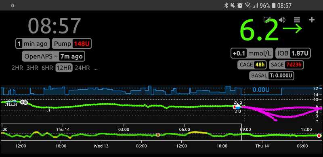Image resolution: width=323 pixels, height=157 pixels.
Task: Open the OpenAPS 7m ago pill
Action: [x=53, y=56]
